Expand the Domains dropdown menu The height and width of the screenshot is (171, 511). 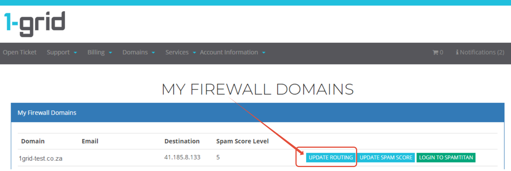click(138, 52)
